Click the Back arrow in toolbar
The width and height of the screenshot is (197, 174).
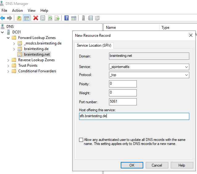pos(3,18)
